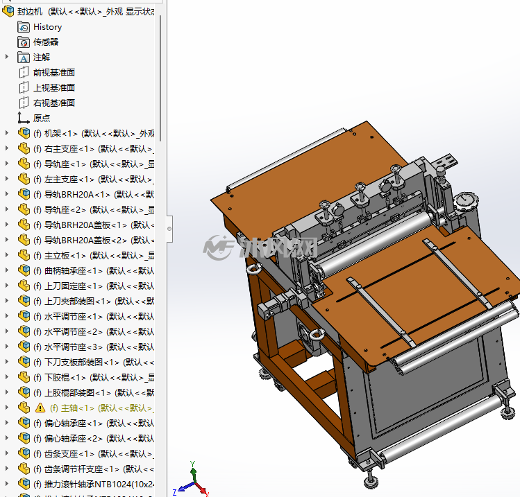Expand the 上刀夹部装图<1> component node
The image size is (520, 497).
point(7,301)
